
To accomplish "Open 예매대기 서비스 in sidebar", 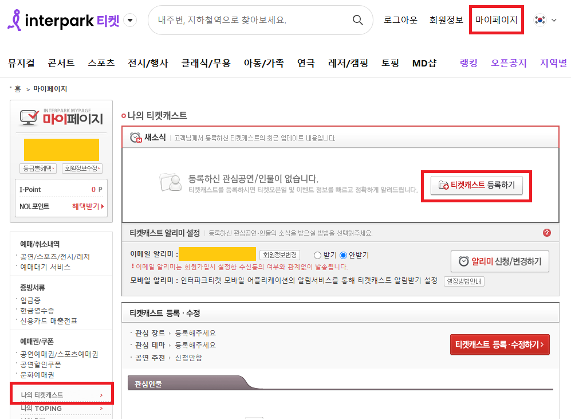I will click(45, 267).
